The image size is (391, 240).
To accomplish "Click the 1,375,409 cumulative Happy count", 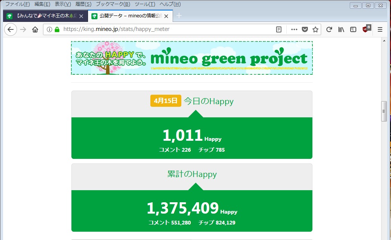I will pyautogui.click(x=192, y=209).
